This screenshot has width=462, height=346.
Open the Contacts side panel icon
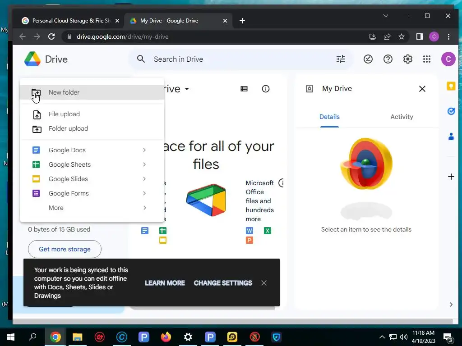tap(451, 137)
